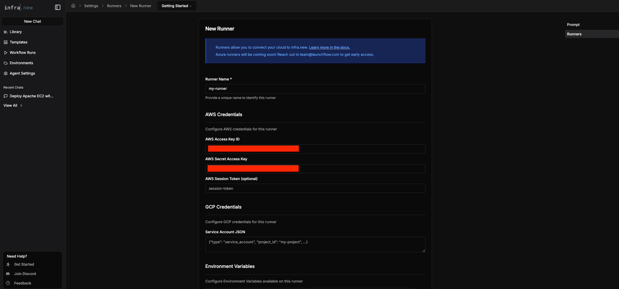This screenshot has width=619, height=289.
Task: Click the AWS Access Key ID field
Action: pyautogui.click(x=315, y=149)
